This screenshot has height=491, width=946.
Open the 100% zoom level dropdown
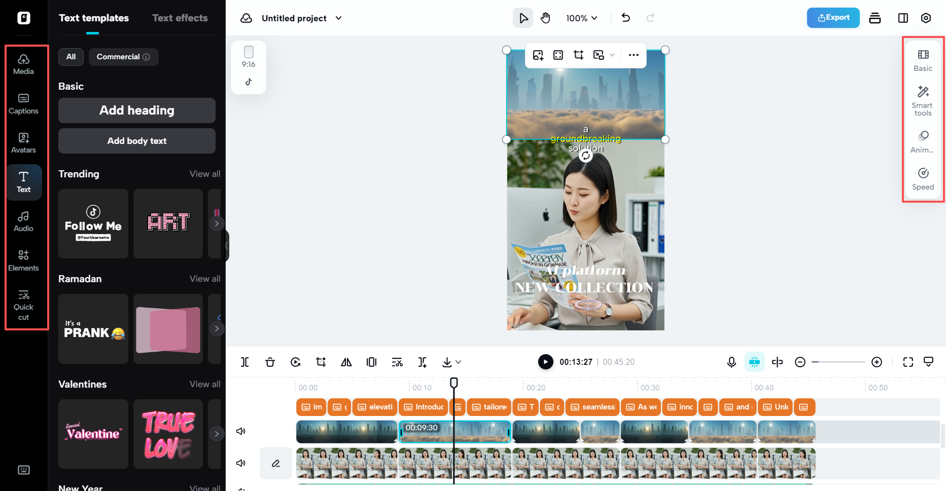click(581, 18)
